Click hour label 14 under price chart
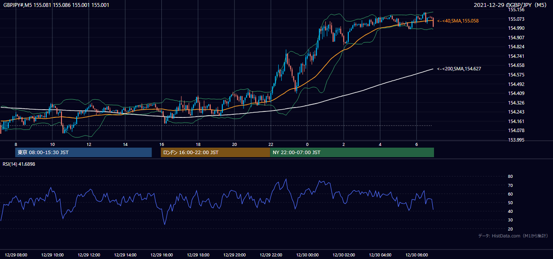The height and width of the screenshot is (259, 553). coord(125,144)
